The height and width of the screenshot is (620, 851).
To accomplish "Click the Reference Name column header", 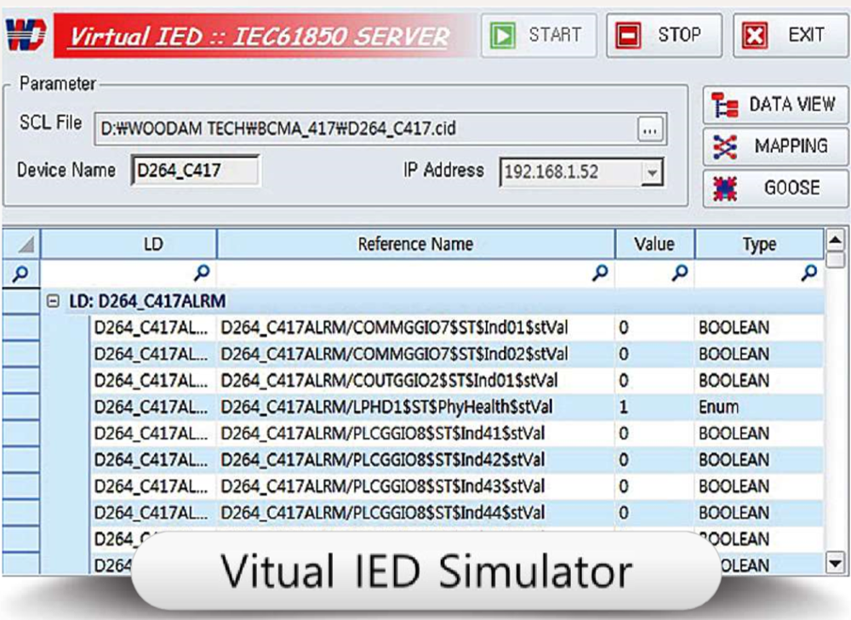I will tap(416, 245).
